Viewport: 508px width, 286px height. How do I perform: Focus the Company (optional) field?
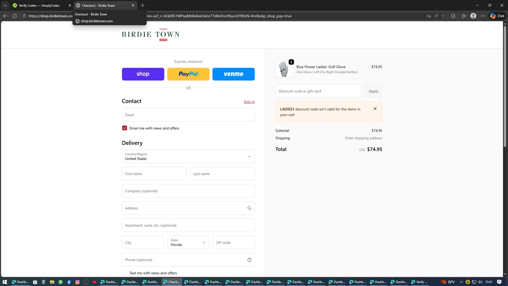188,191
